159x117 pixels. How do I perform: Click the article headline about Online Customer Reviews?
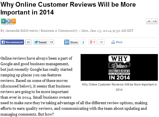click(x=68, y=8)
